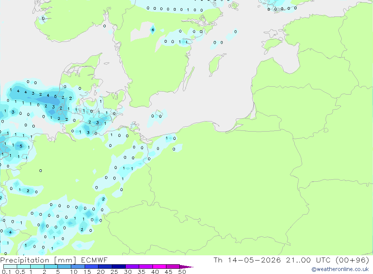Click the date '14-05-2026' in the caption

click(x=254, y=260)
